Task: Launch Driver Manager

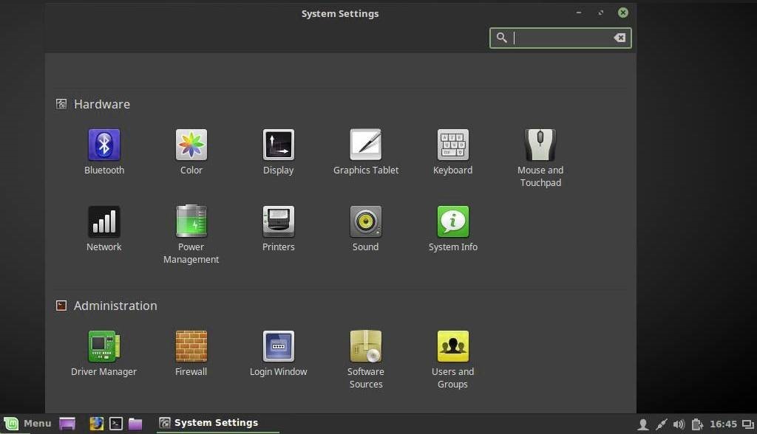Action: (103, 353)
